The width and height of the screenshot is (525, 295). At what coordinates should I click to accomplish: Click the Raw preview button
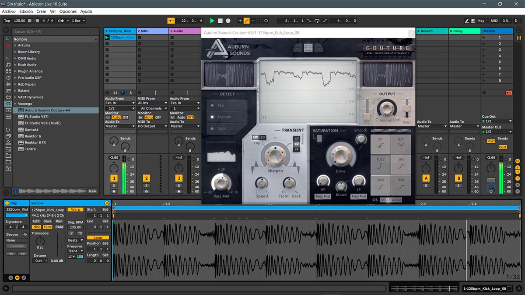92,191
